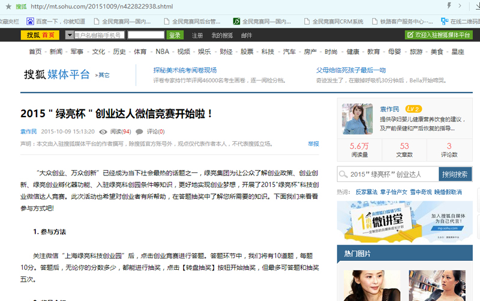
Task: Click the forward chevron icon in address bar
Action: 460,5
